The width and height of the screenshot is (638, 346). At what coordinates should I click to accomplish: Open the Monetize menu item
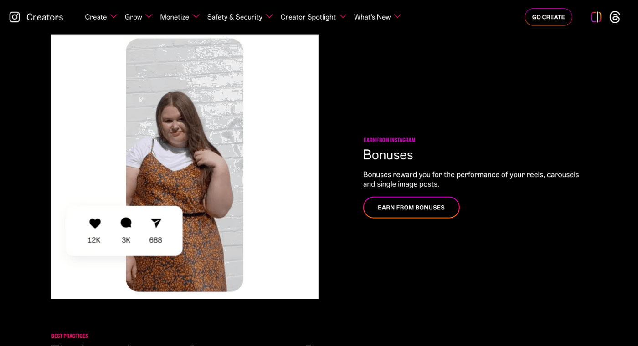(x=175, y=17)
